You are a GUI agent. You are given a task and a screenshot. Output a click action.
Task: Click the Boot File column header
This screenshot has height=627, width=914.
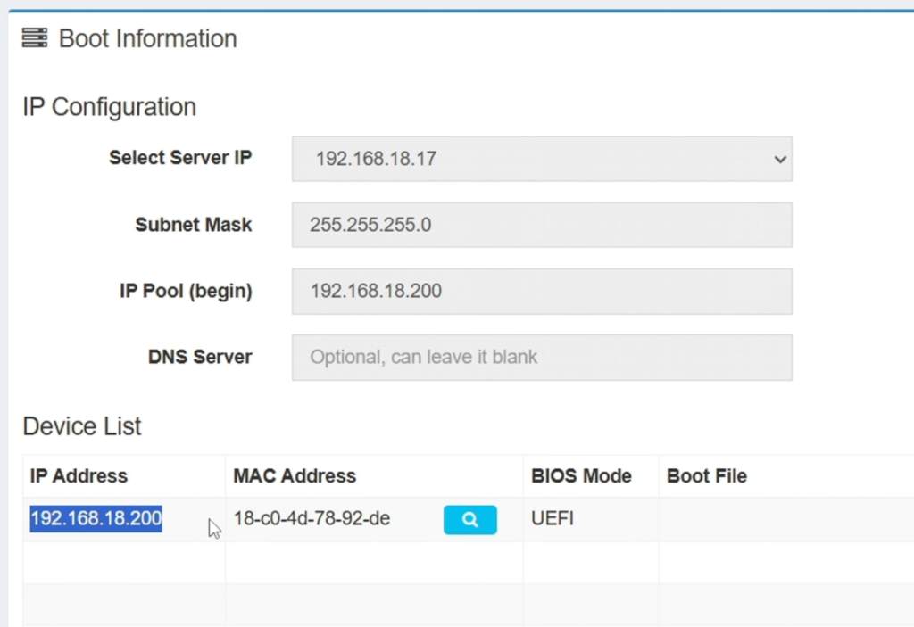[x=706, y=475]
